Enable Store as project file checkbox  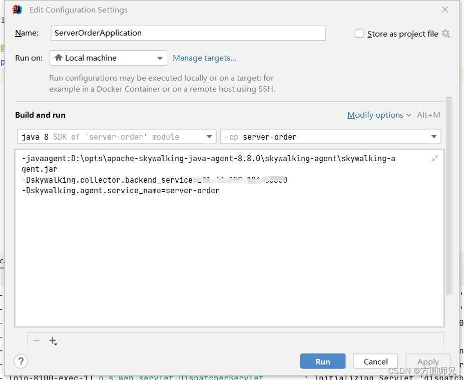[359, 33]
